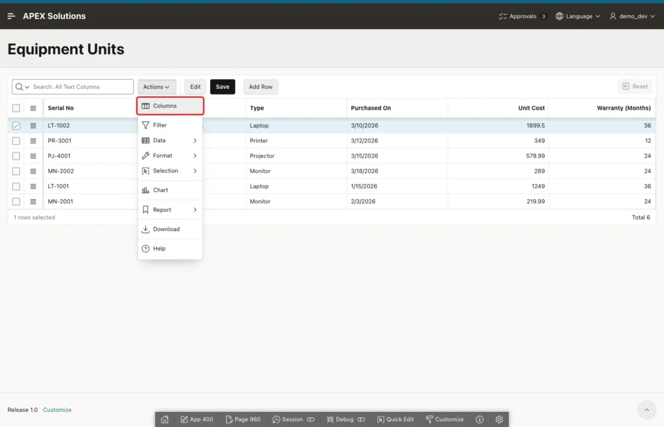The width and height of the screenshot is (664, 427).
Task: Open the hamburger navigation menu
Action: pyautogui.click(x=12, y=16)
